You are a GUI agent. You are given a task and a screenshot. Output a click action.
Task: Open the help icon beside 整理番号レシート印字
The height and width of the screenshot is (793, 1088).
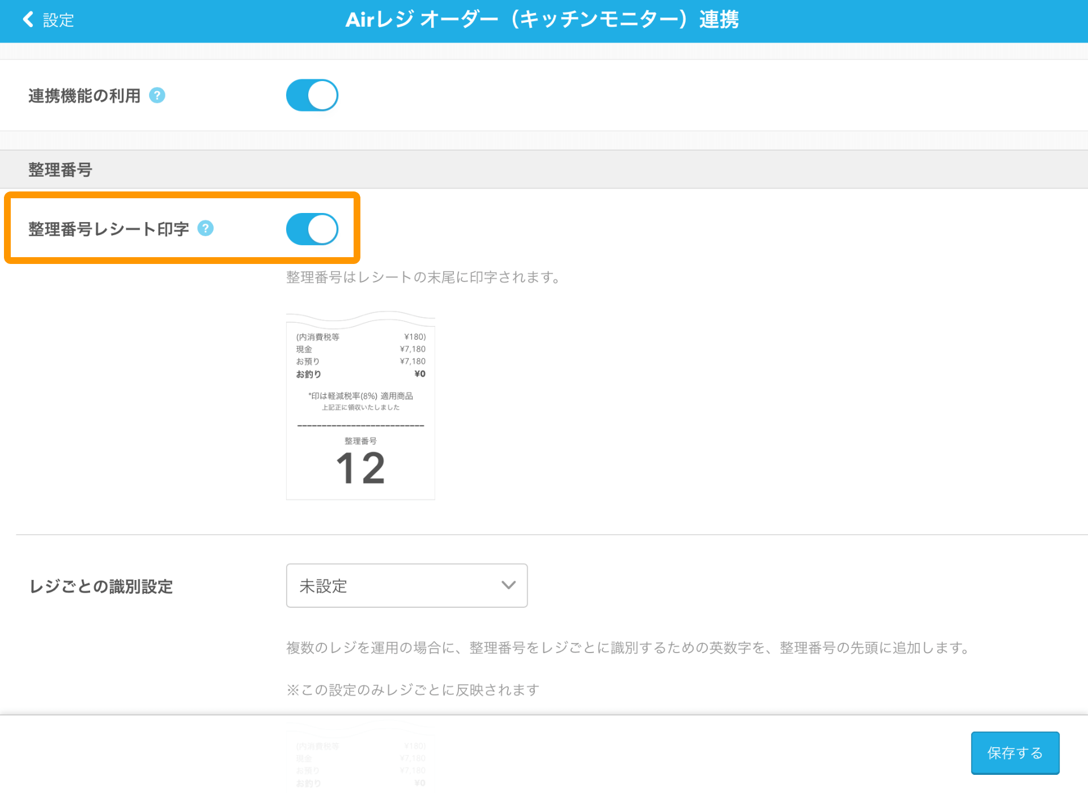205,228
